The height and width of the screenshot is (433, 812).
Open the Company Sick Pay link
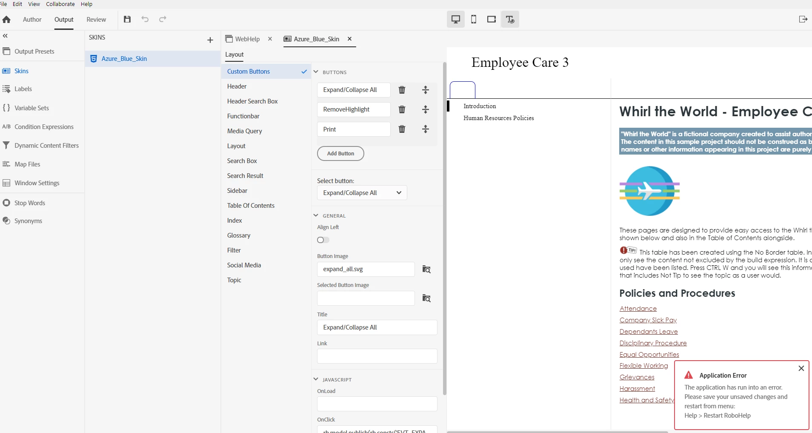[648, 320]
